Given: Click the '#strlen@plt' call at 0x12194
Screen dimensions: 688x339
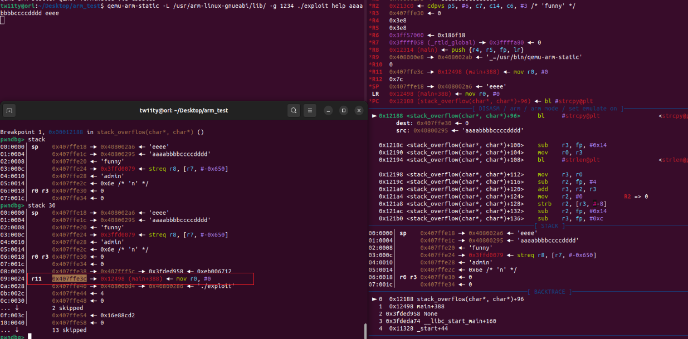Looking at the screenshot, I should pos(581,160).
